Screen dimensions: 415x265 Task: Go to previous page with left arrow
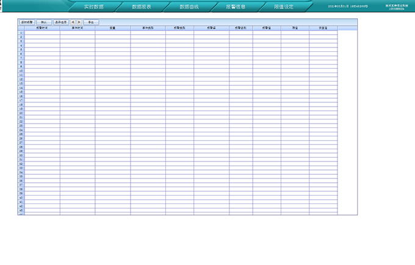coord(73,22)
